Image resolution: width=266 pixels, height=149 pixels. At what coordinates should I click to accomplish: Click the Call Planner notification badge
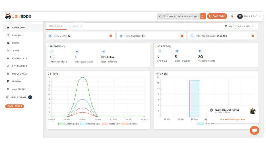coord(30,97)
